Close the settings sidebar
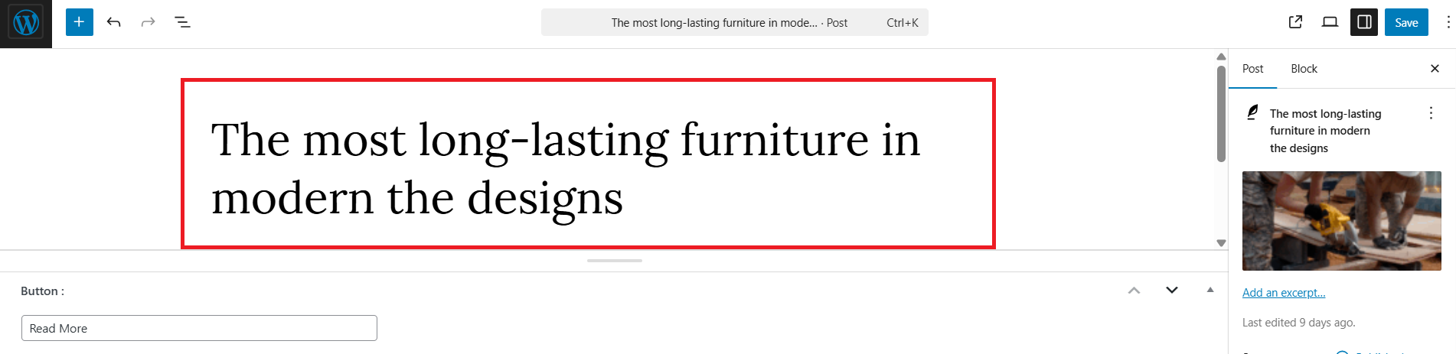1456x354 pixels. tap(1435, 69)
